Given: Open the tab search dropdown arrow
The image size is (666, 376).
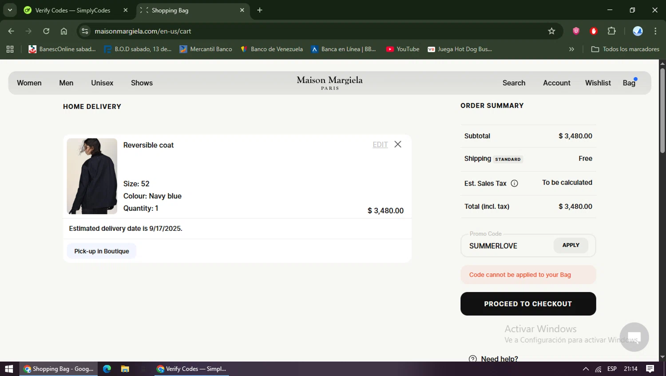Looking at the screenshot, I should coord(10,10).
